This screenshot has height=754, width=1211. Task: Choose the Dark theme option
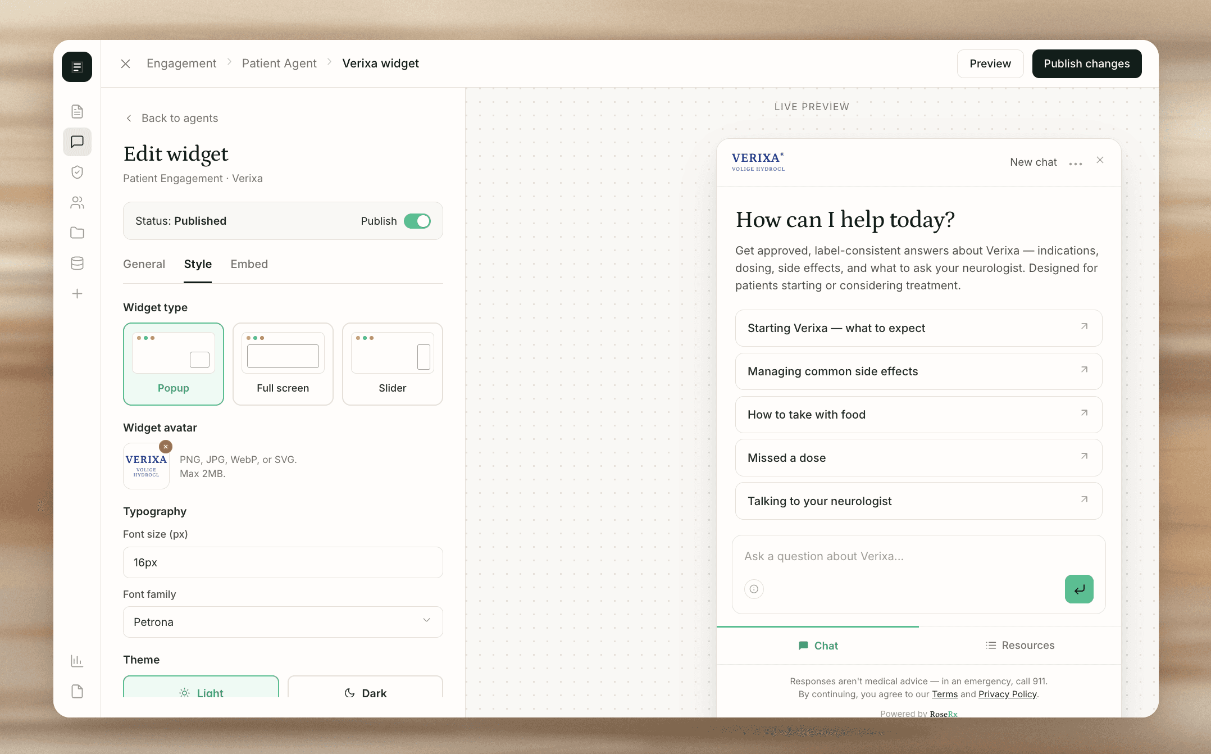(x=365, y=691)
